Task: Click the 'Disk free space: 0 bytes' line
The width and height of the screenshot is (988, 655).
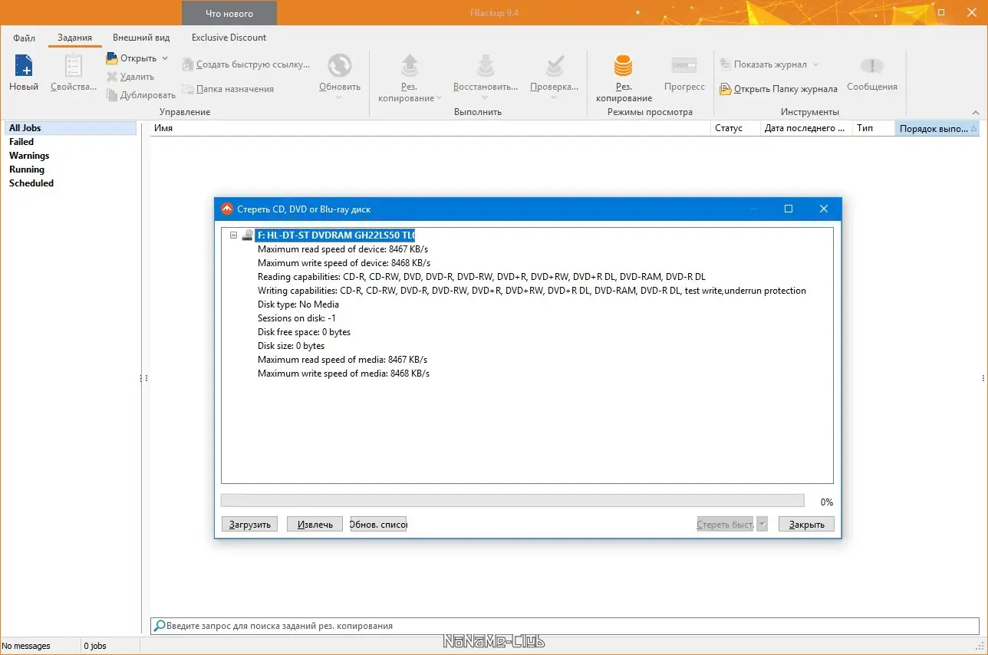Action: [305, 332]
